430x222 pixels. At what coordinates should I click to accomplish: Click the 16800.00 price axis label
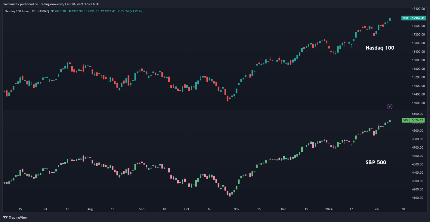coord(418,43)
